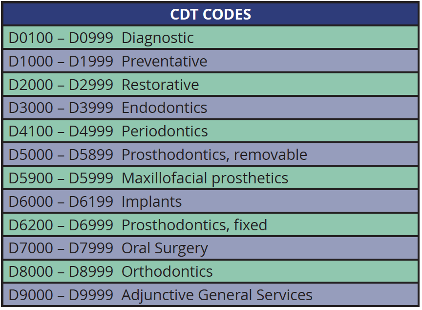Select the Implants category label

(x=151, y=201)
